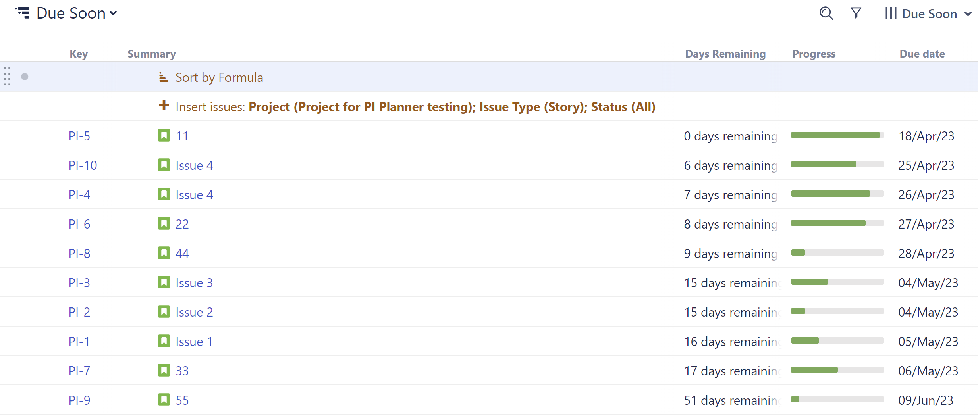Click the Summary column header

pyautogui.click(x=151, y=54)
